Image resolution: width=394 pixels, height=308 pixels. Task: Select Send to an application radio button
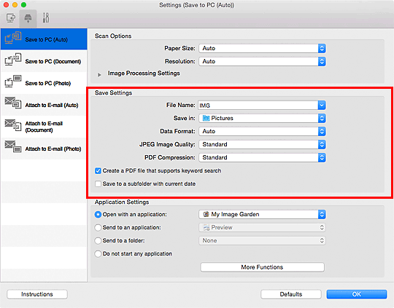[98, 227]
